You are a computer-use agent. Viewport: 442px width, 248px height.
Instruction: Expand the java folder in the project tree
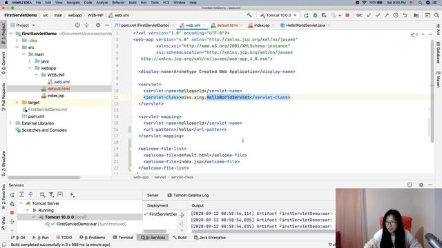tap(30, 61)
